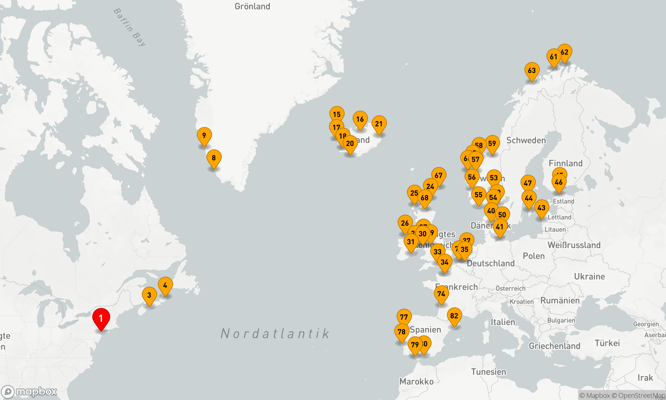Click the red marker number 1
666x400 pixels.
point(101,319)
